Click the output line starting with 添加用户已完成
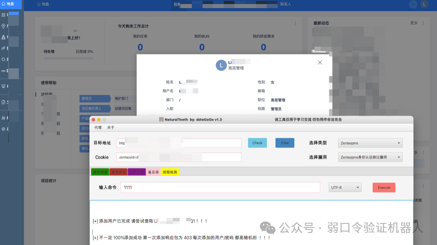Image resolution: width=437 pixels, height=245 pixels. point(150,221)
